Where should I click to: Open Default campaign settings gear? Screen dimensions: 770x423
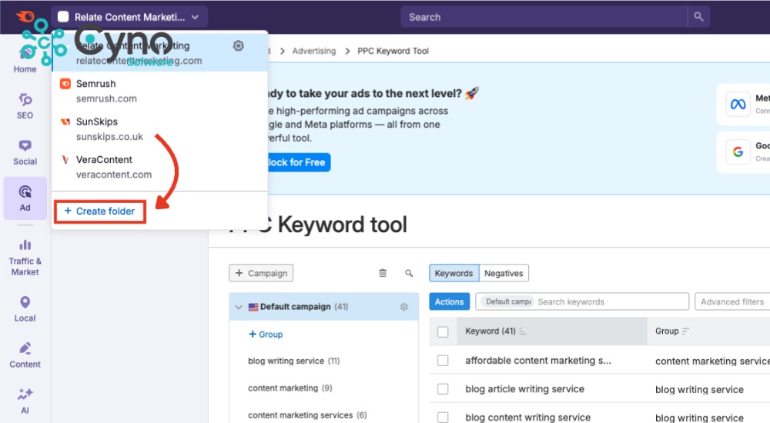coord(404,307)
